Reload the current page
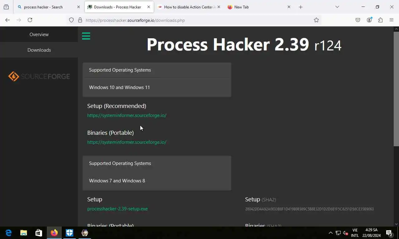This screenshot has width=399, height=239. click(x=30, y=20)
